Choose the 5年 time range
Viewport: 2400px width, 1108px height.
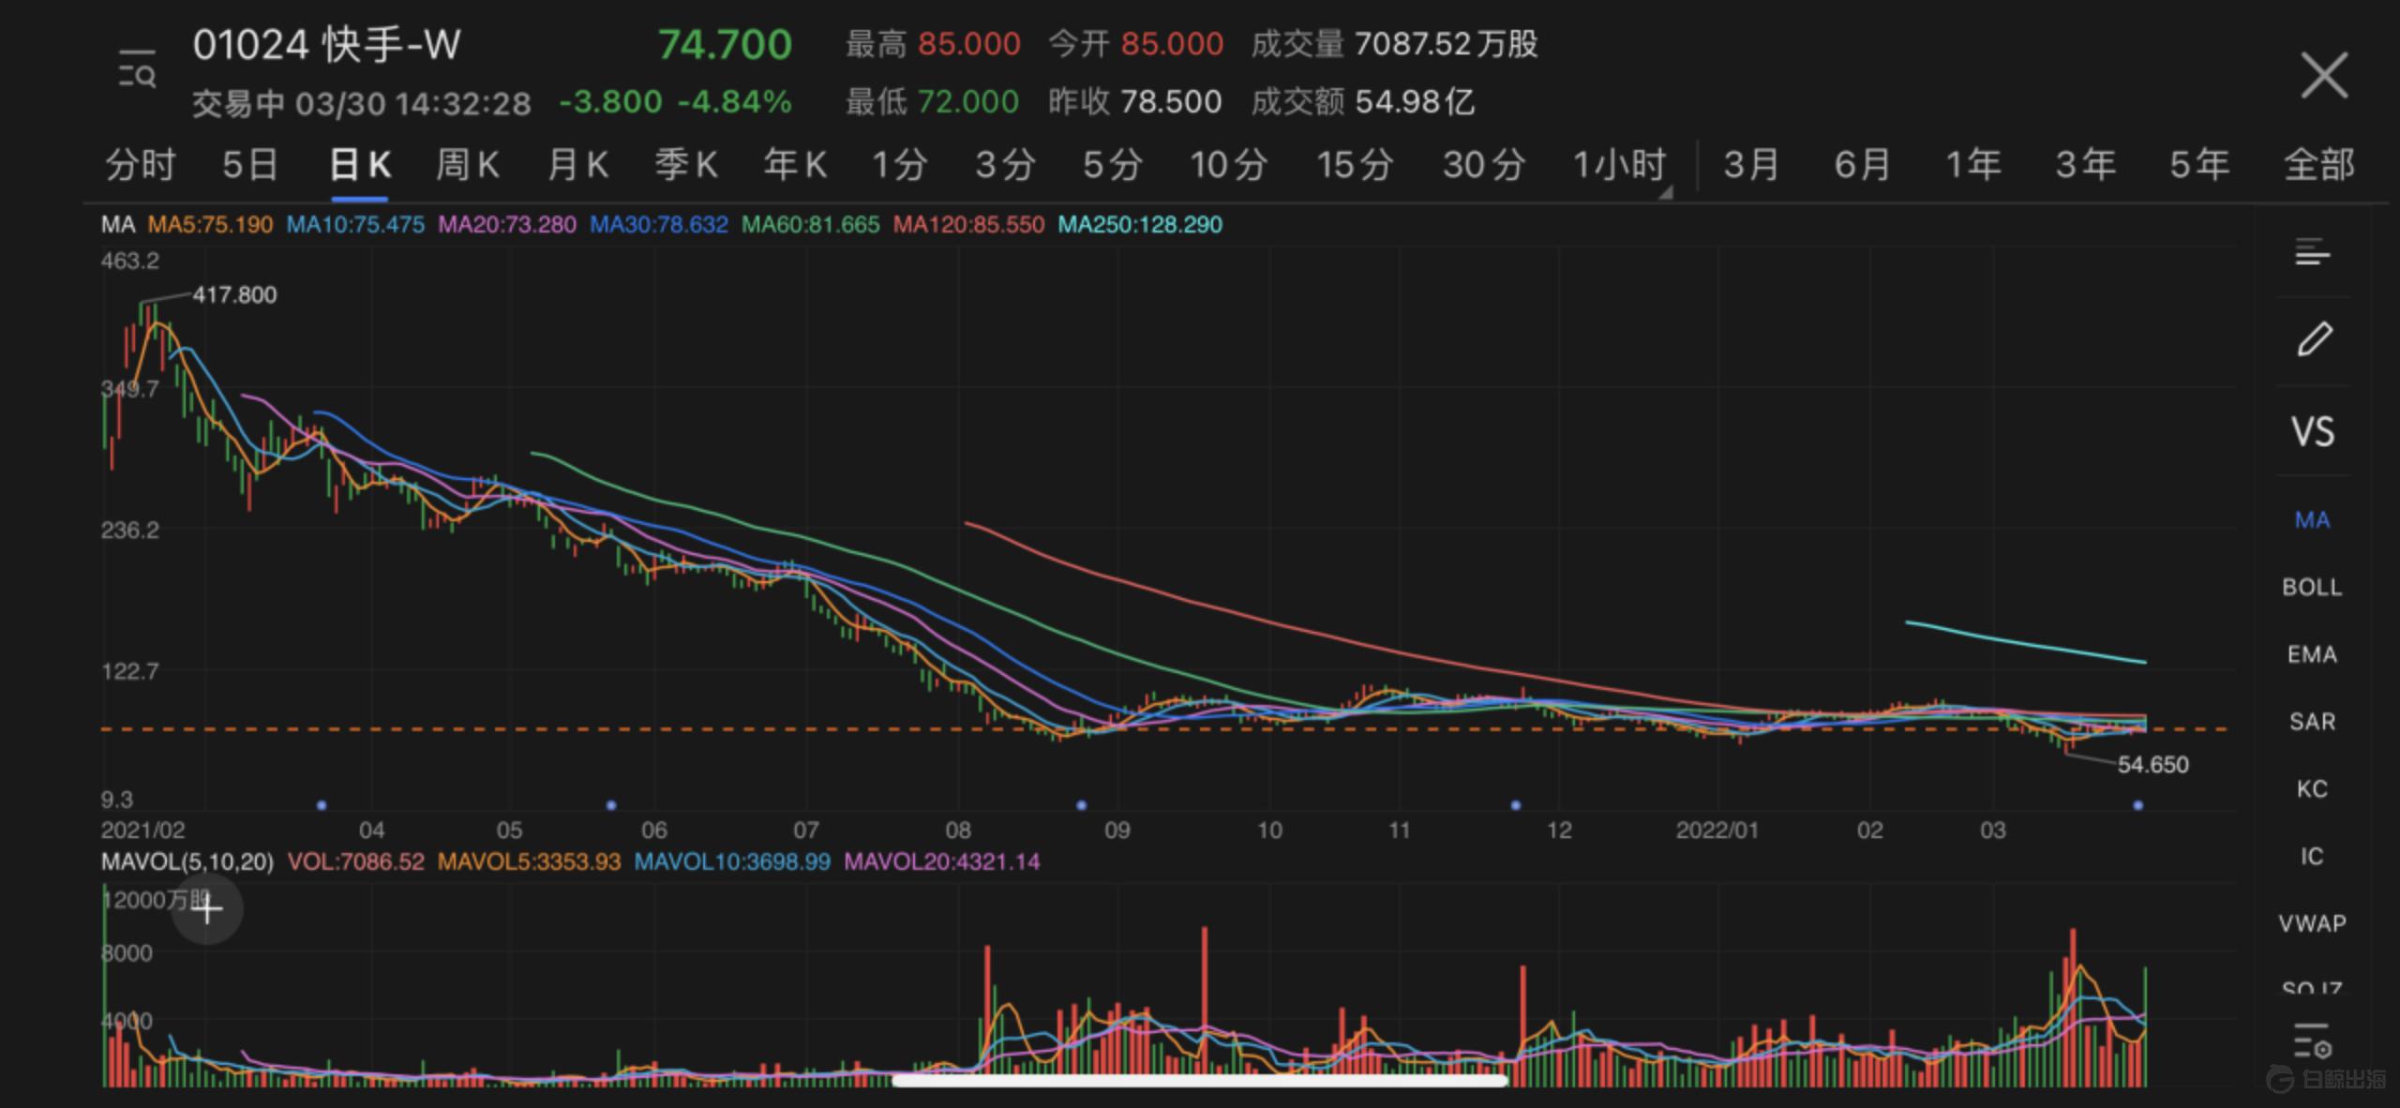[x=2198, y=166]
